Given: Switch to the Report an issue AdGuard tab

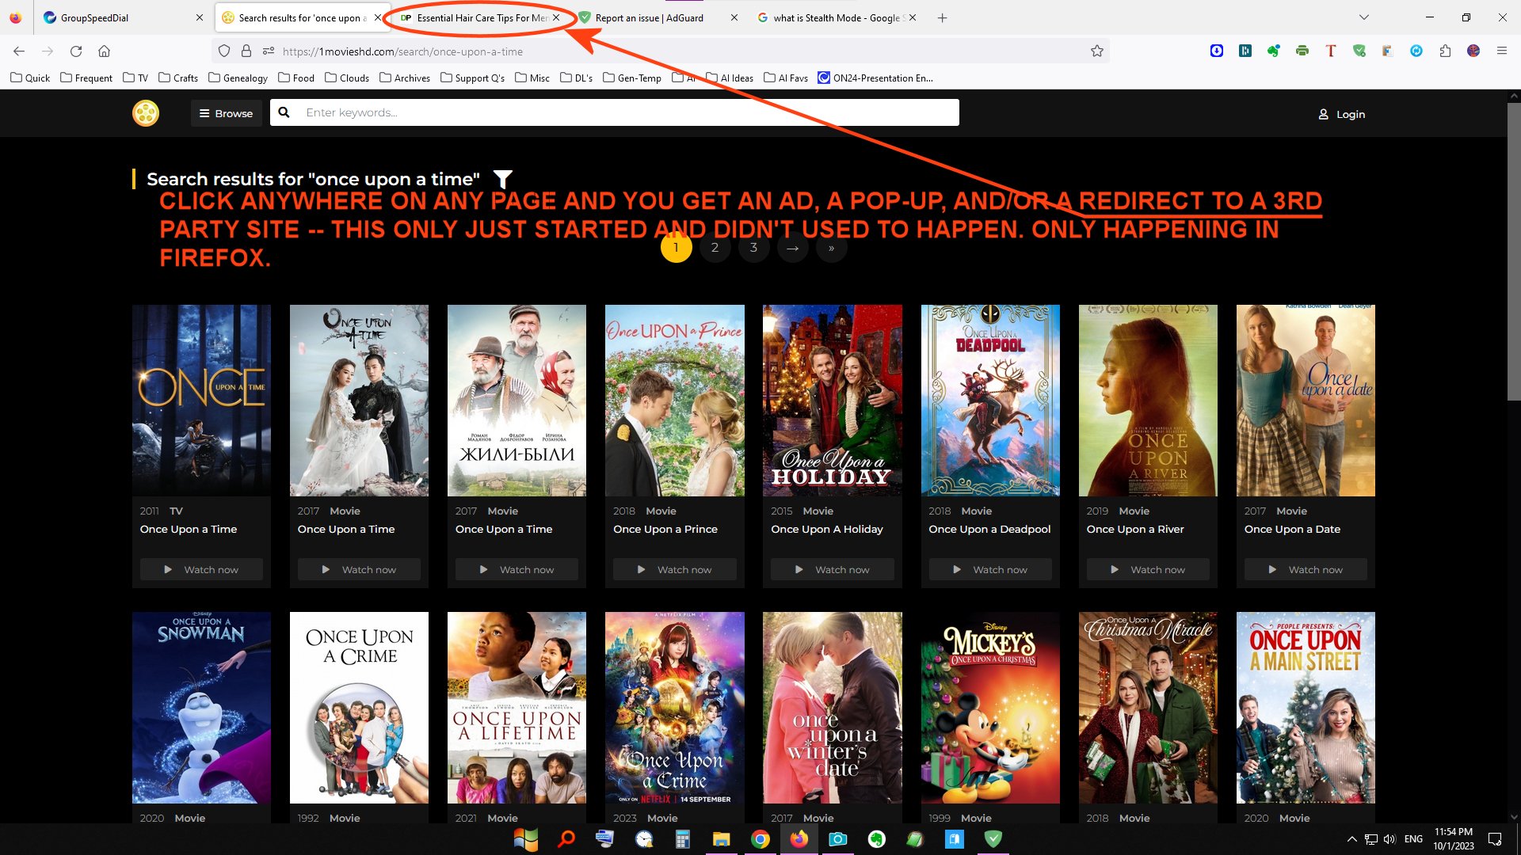Looking at the screenshot, I should tap(650, 17).
